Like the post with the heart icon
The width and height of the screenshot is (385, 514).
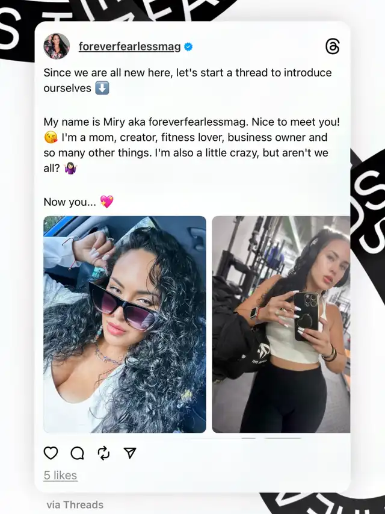point(51,453)
